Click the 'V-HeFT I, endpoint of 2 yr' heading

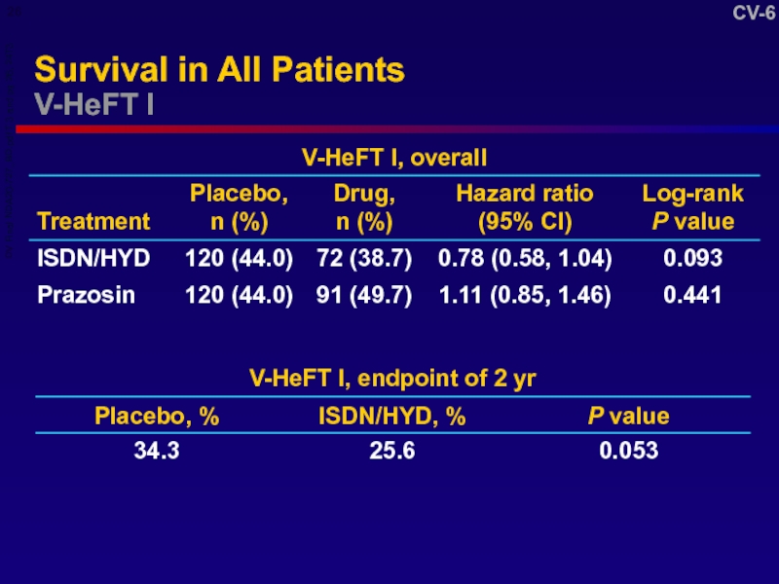click(x=392, y=380)
